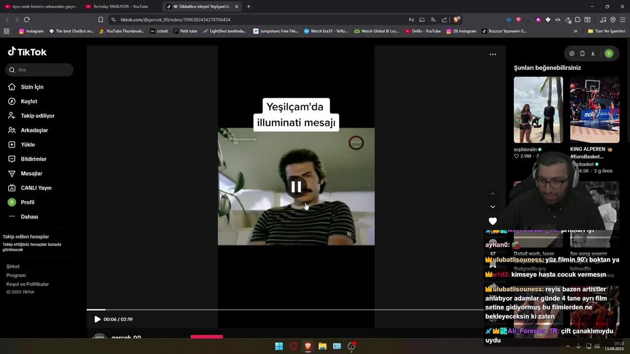This screenshot has height=354, width=630.
Task: Open the cobalt bookmark
Action: pos(159,31)
